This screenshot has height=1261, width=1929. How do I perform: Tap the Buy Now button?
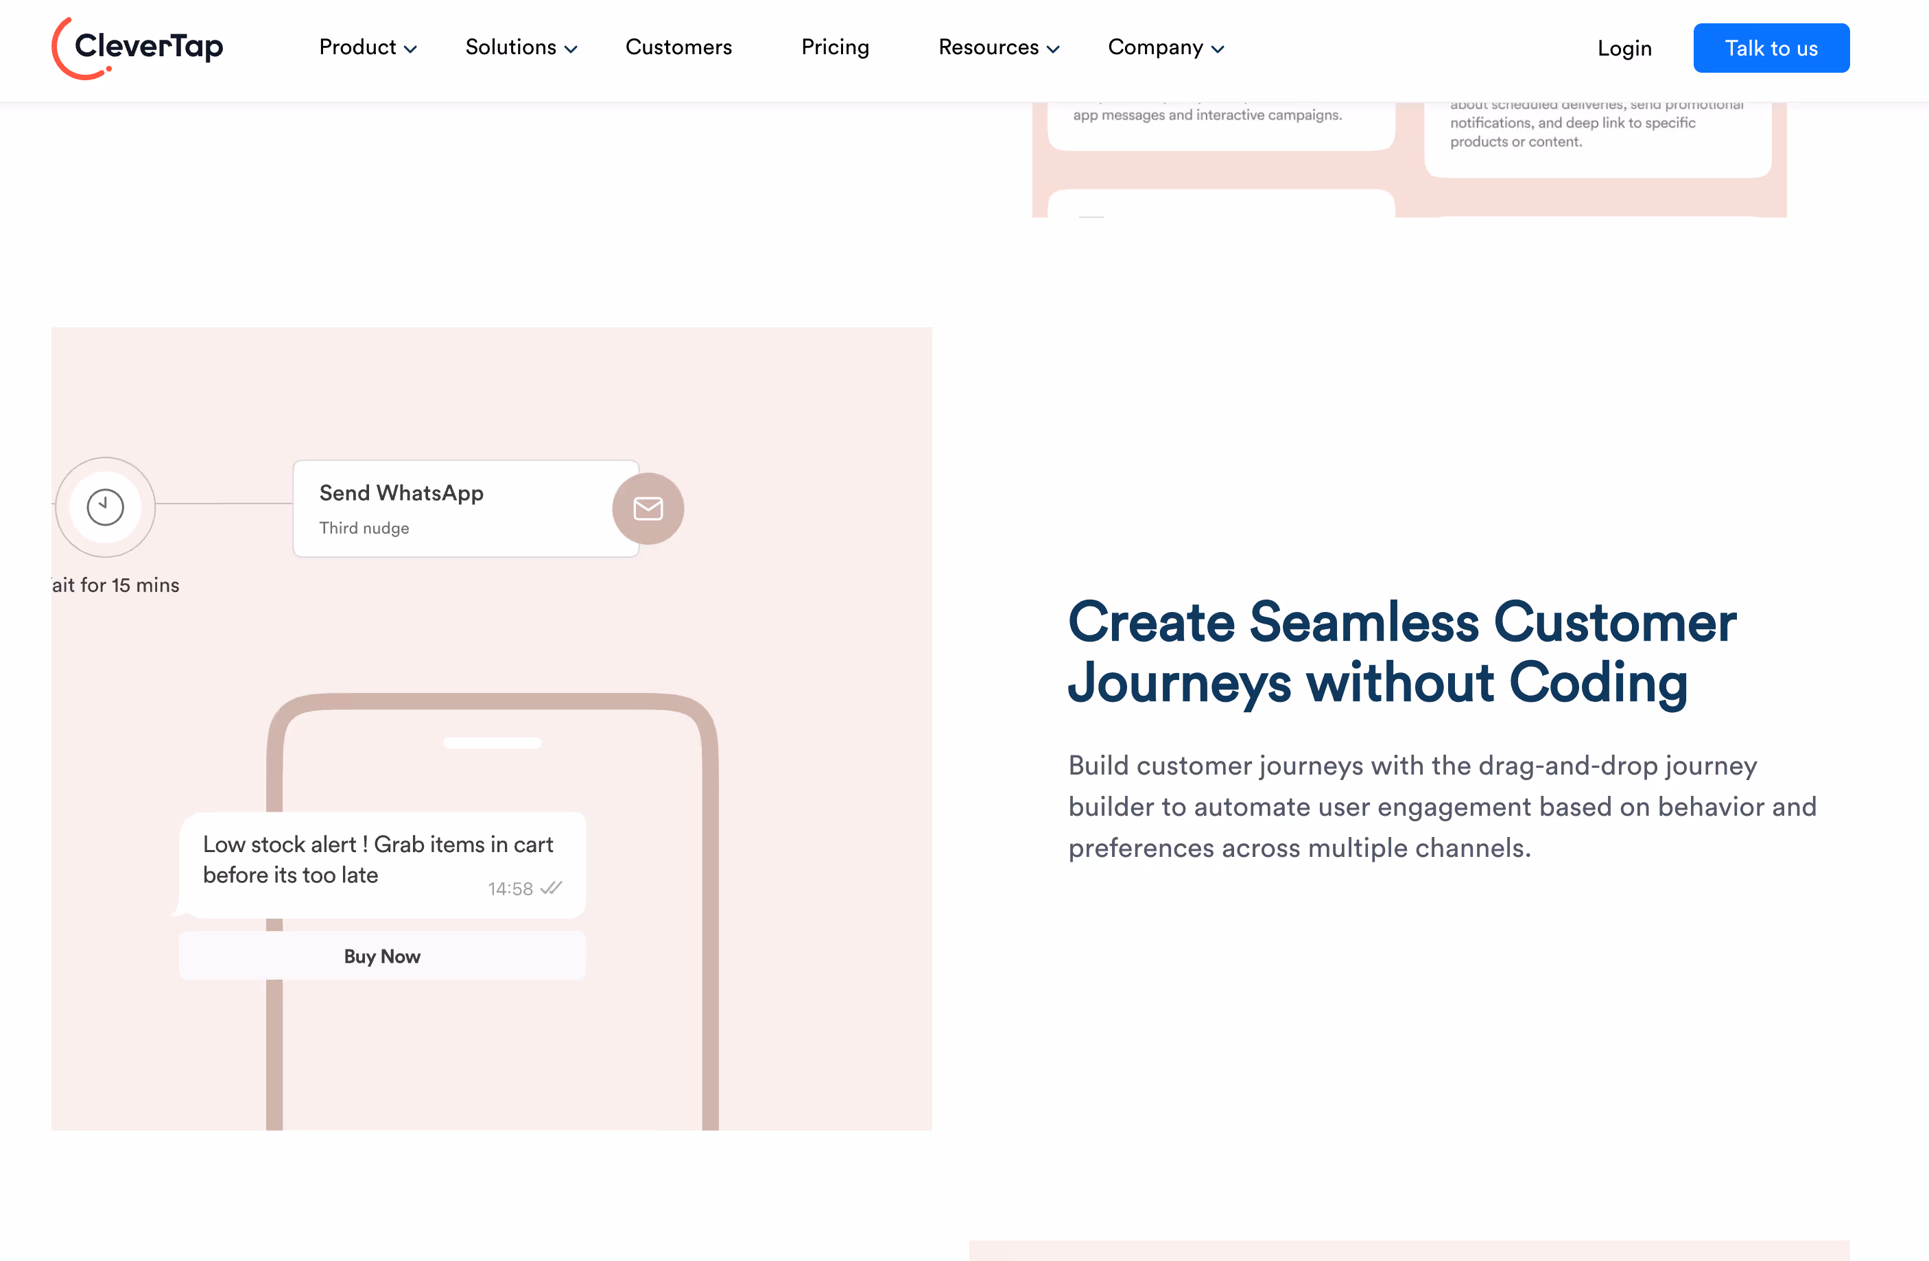coord(381,956)
